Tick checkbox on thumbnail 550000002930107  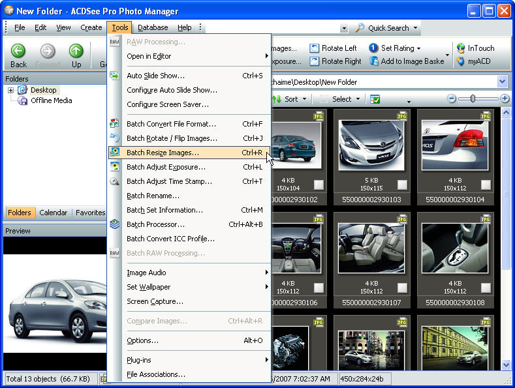(x=402, y=288)
